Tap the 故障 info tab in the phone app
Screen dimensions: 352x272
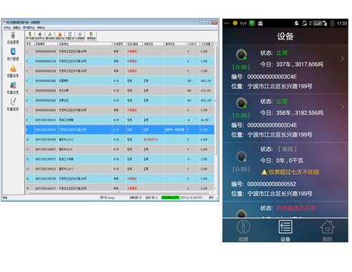point(243,230)
